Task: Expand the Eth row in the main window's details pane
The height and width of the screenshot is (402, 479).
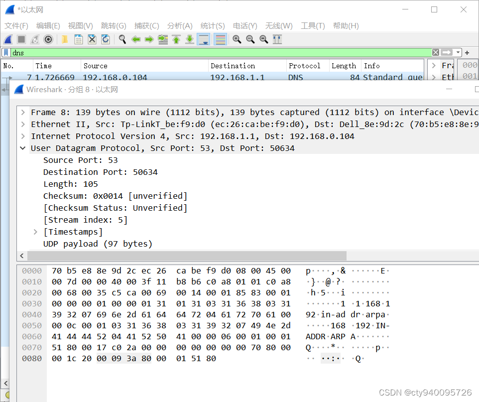Action: pyautogui.click(x=434, y=77)
